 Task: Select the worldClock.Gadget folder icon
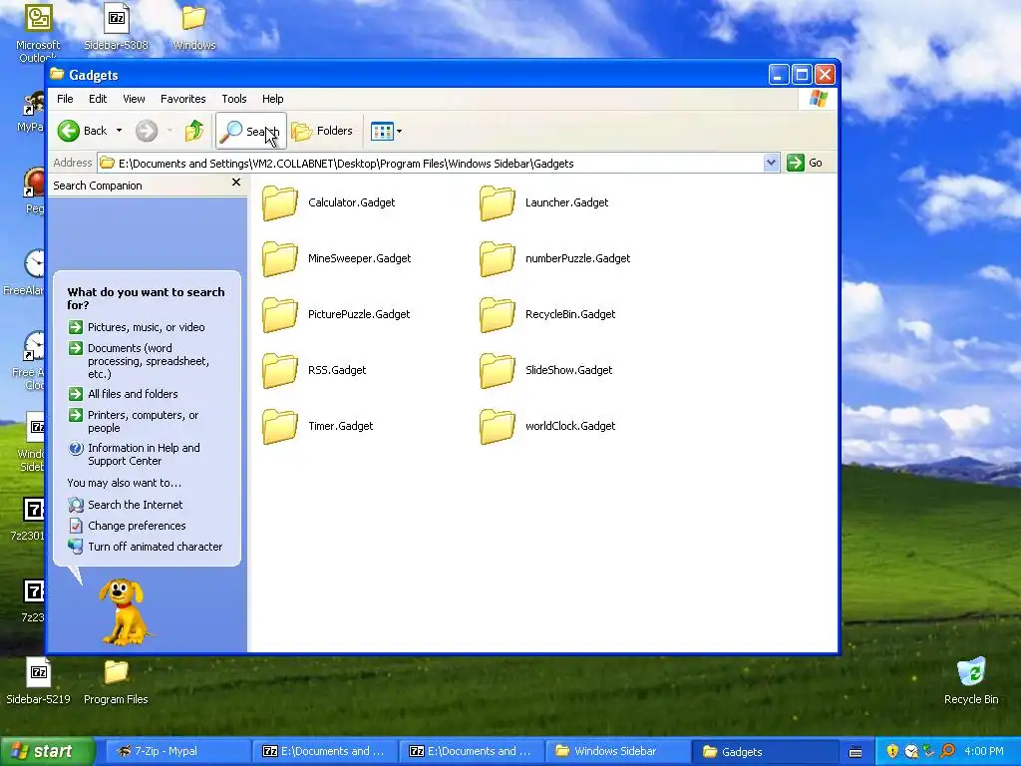(498, 427)
